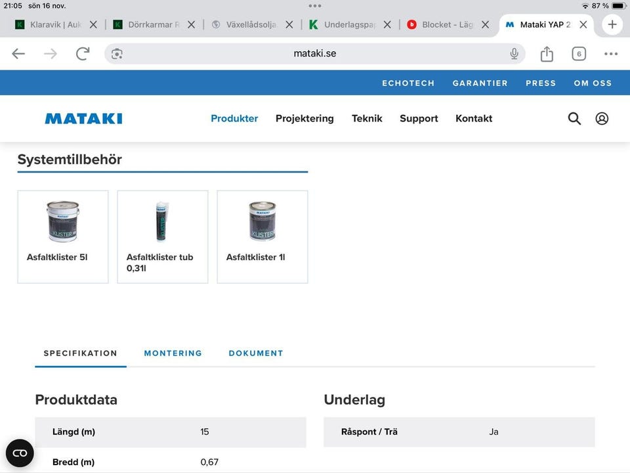This screenshot has width=630, height=473.
Task: Click the Bredd value 0,67
Action: coord(209,462)
